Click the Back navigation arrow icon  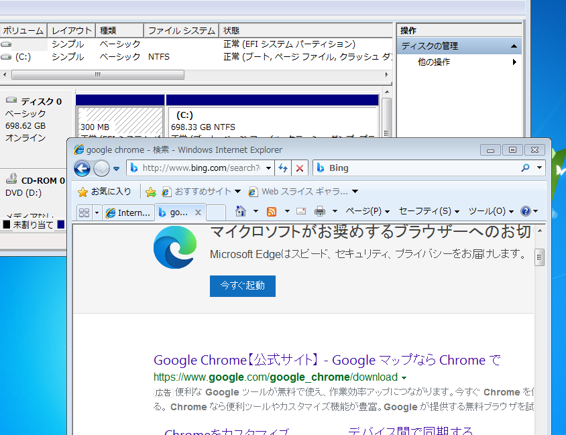[81, 168]
